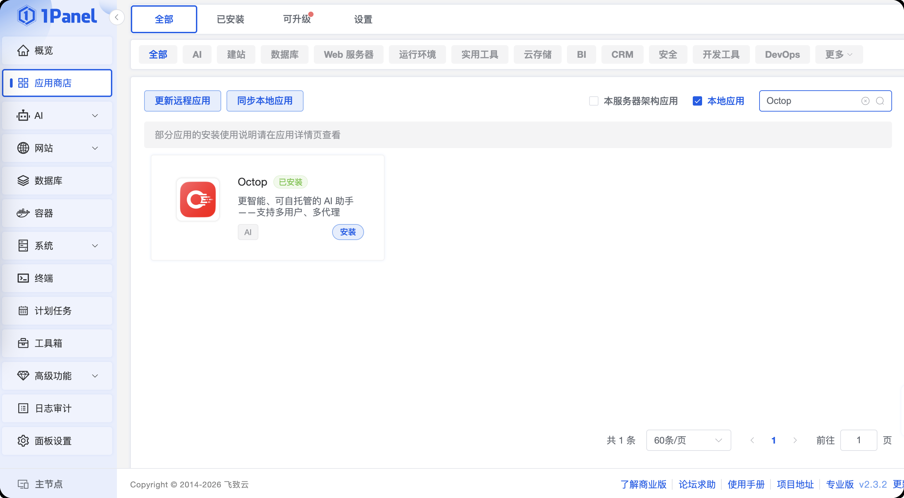Click the 主节点 node icon
Image resolution: width=904 pixels, height=498 pixels.
23,484
